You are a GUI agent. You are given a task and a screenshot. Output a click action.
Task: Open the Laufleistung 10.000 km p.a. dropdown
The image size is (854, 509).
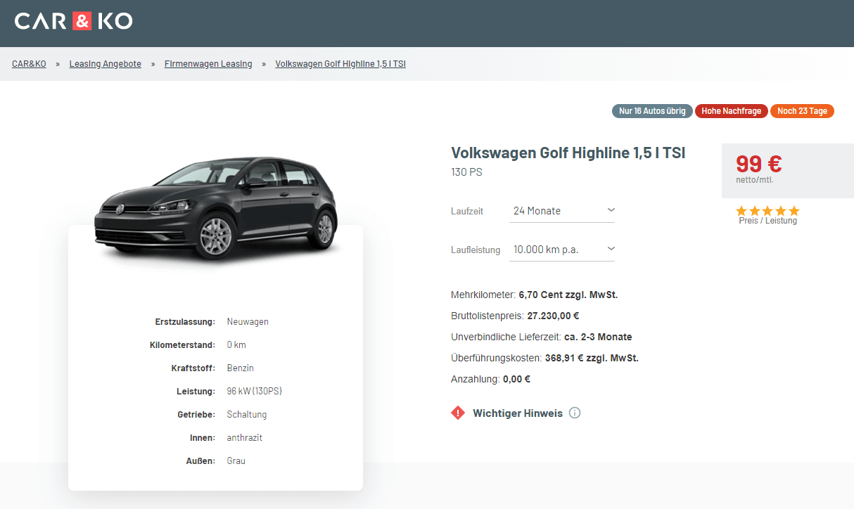[x=562, y=250]
